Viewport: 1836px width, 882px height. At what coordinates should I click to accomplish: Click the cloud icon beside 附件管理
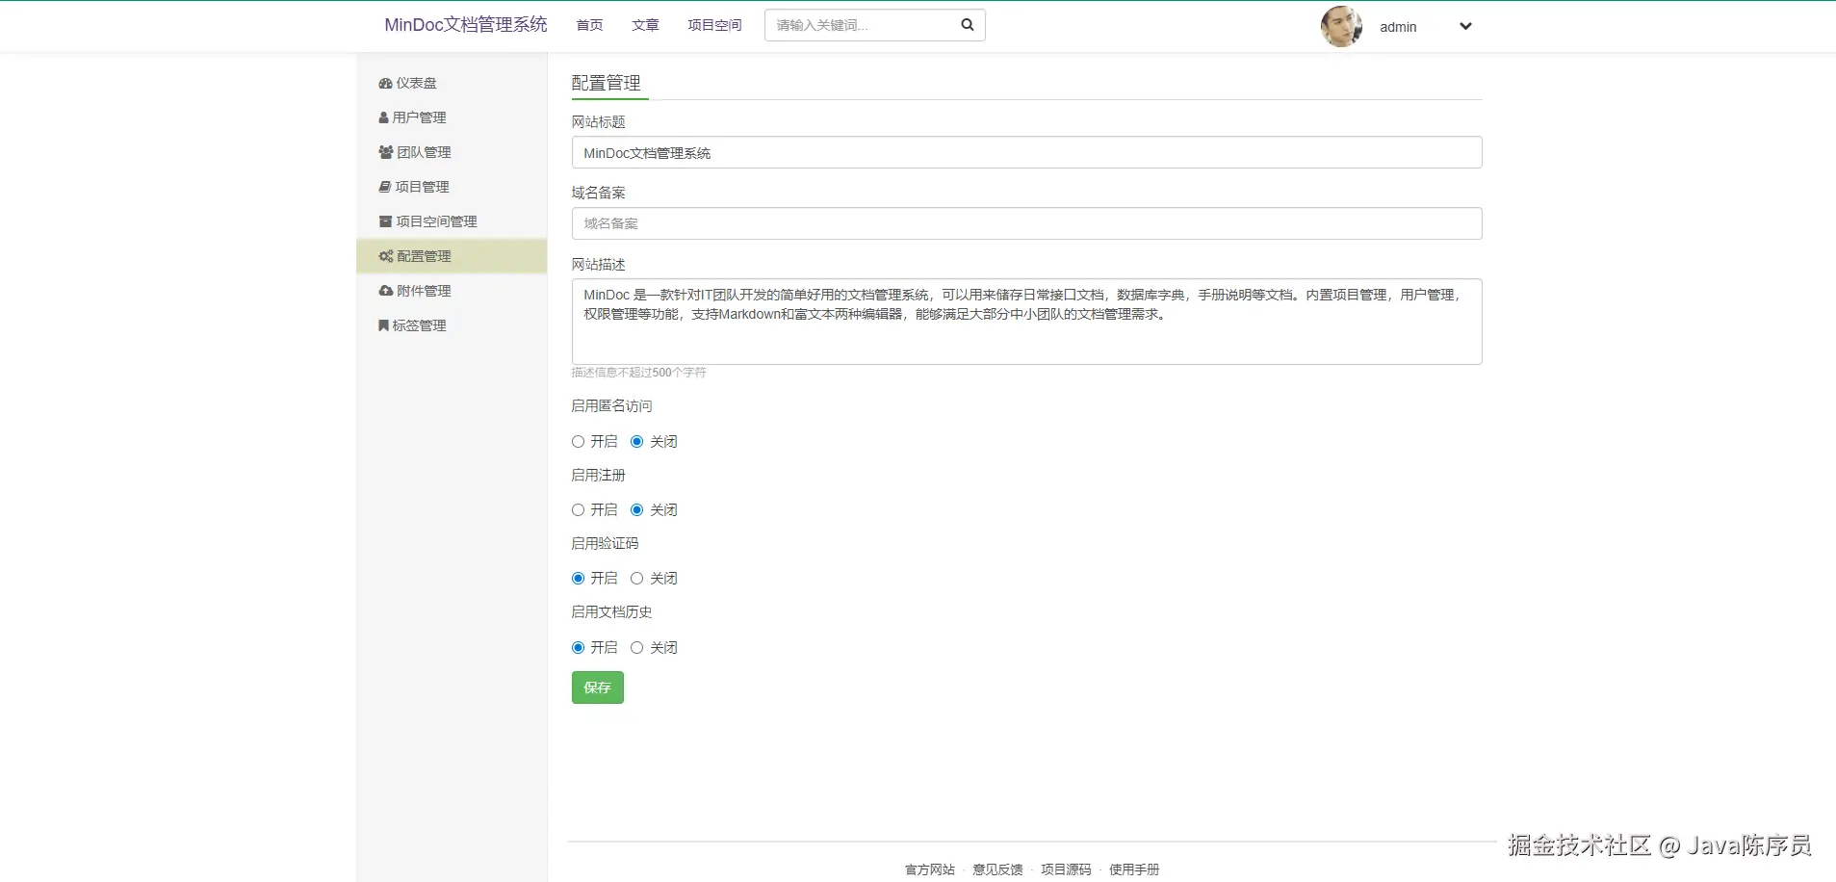coord(386,291)
